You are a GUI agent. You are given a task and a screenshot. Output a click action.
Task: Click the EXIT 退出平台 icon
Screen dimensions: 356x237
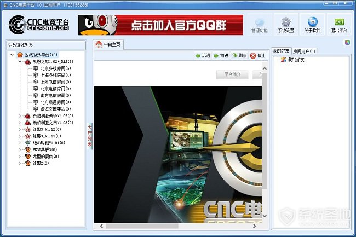[x=339, y=25]
